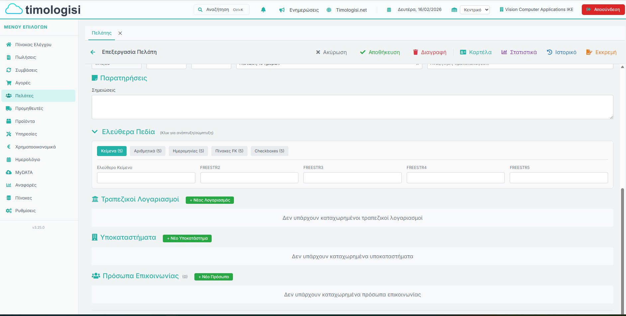626x316 pixels.
Task: Click Αποθήκευση to save the customer
Action: coord(380,52)
